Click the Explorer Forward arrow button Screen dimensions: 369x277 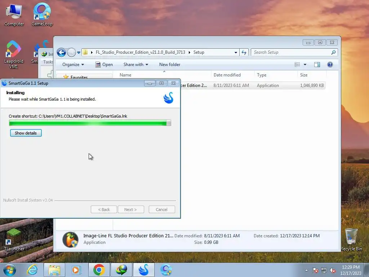point(71,52)
